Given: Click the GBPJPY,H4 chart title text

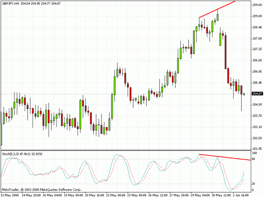Looking at the screenshot, I should coord(10,3).
